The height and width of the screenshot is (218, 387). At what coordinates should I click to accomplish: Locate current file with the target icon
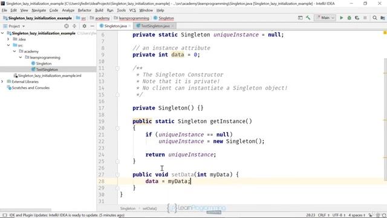pos(67,26)
